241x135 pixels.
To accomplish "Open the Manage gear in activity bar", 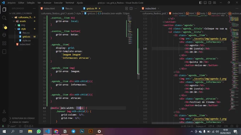I will (4, 120).
